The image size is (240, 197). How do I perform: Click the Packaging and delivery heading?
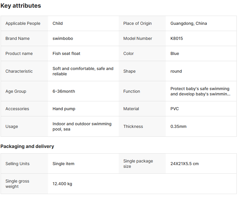(x=27, y=146)
